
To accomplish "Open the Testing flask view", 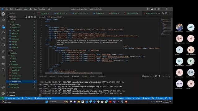I will (x=3, y=51).
